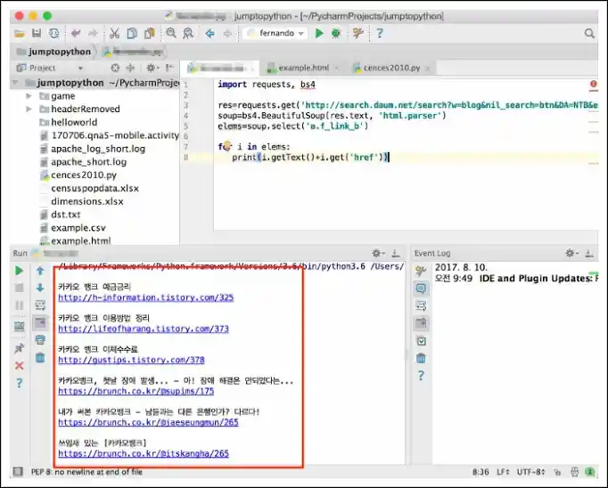Open the brunch.co.kr/@supims/175 link

[136, 391]
